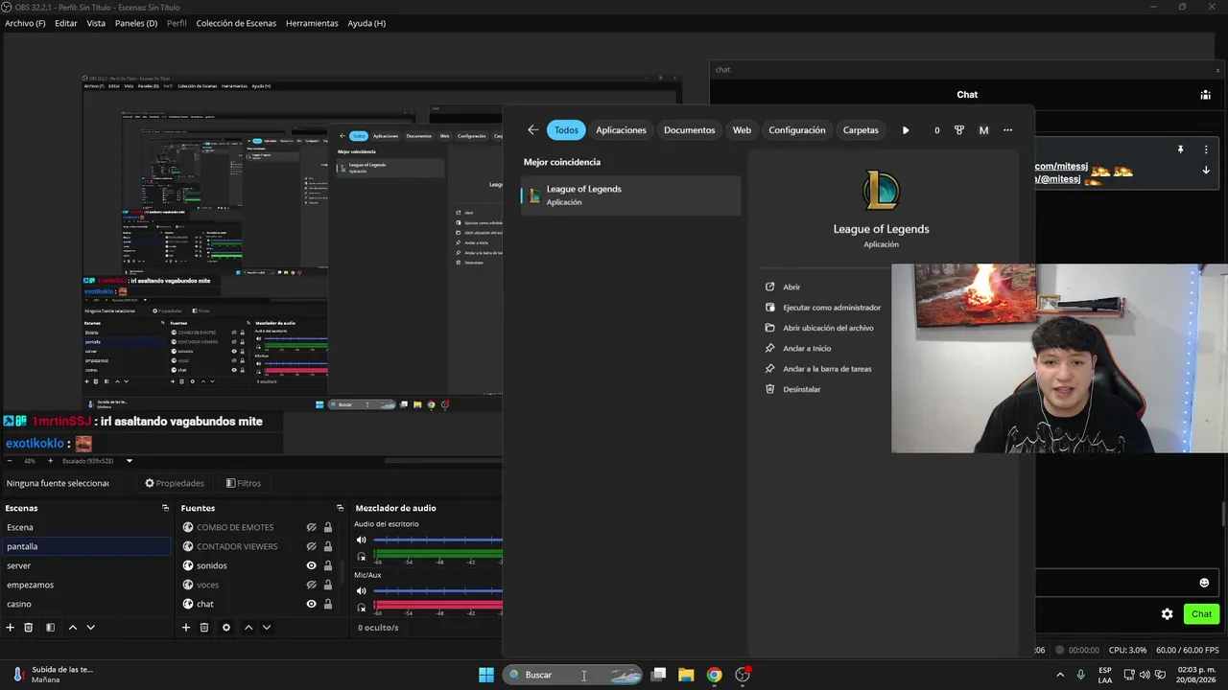
Task: Move the selected scene up
Action: pyautogui.click(x=72, y=628)
